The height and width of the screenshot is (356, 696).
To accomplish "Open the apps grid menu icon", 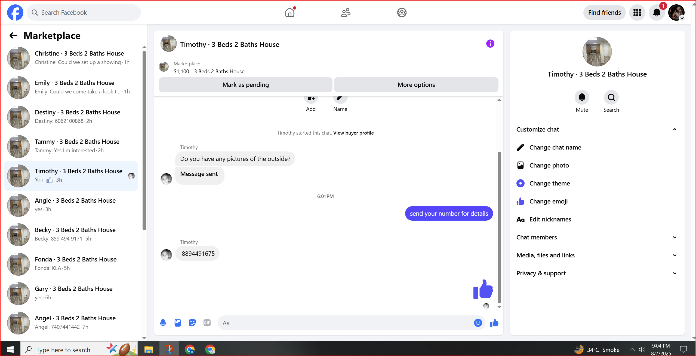I will pyautogui.click(x=637, y=13).
